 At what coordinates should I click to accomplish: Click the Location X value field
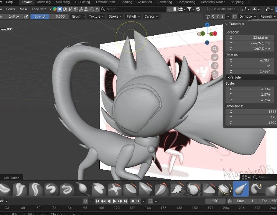250,38
